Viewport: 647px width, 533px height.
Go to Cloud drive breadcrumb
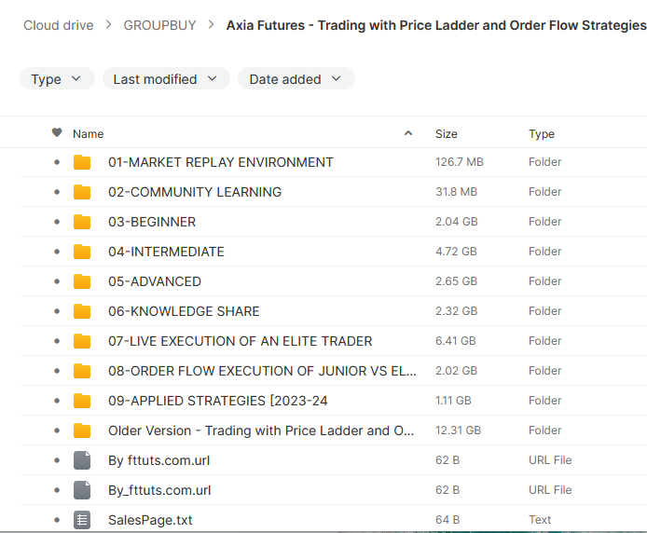(59, 25)
